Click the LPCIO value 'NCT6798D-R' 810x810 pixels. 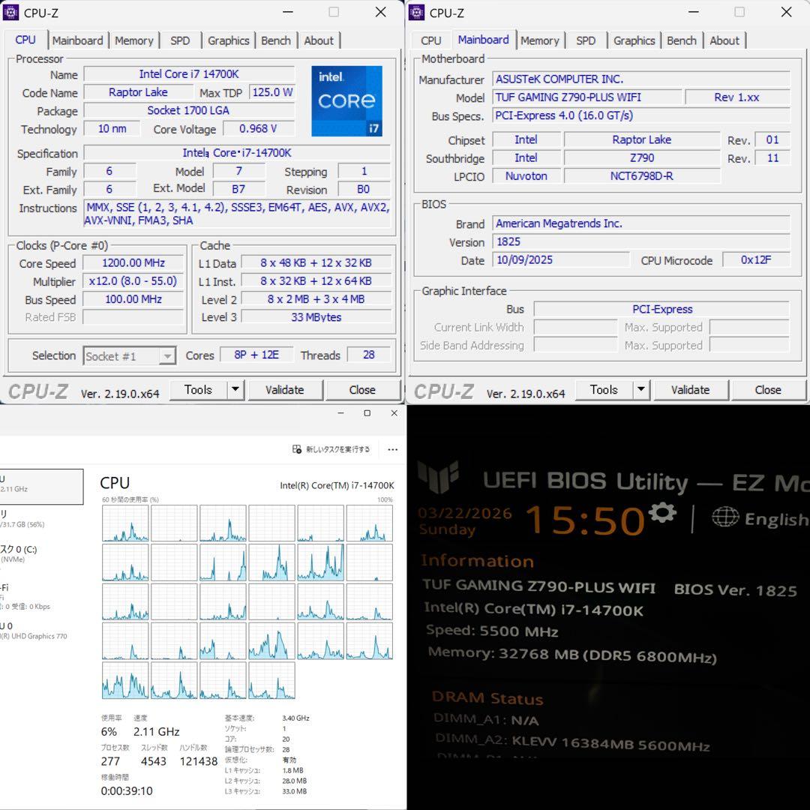pos(641,176)
